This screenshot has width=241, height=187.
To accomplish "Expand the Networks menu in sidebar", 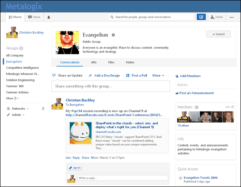I will tap(18, 109).
